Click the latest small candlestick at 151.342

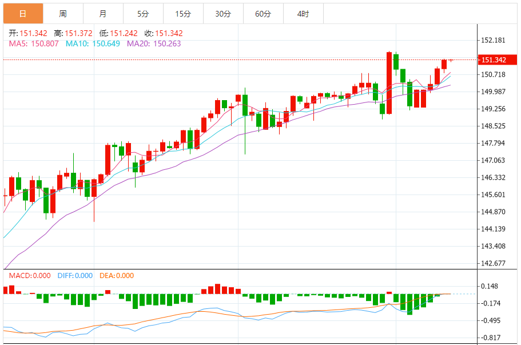pos(451,60)
